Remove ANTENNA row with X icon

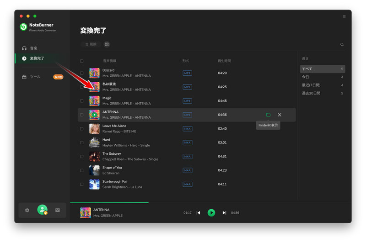tap(280, 115)
